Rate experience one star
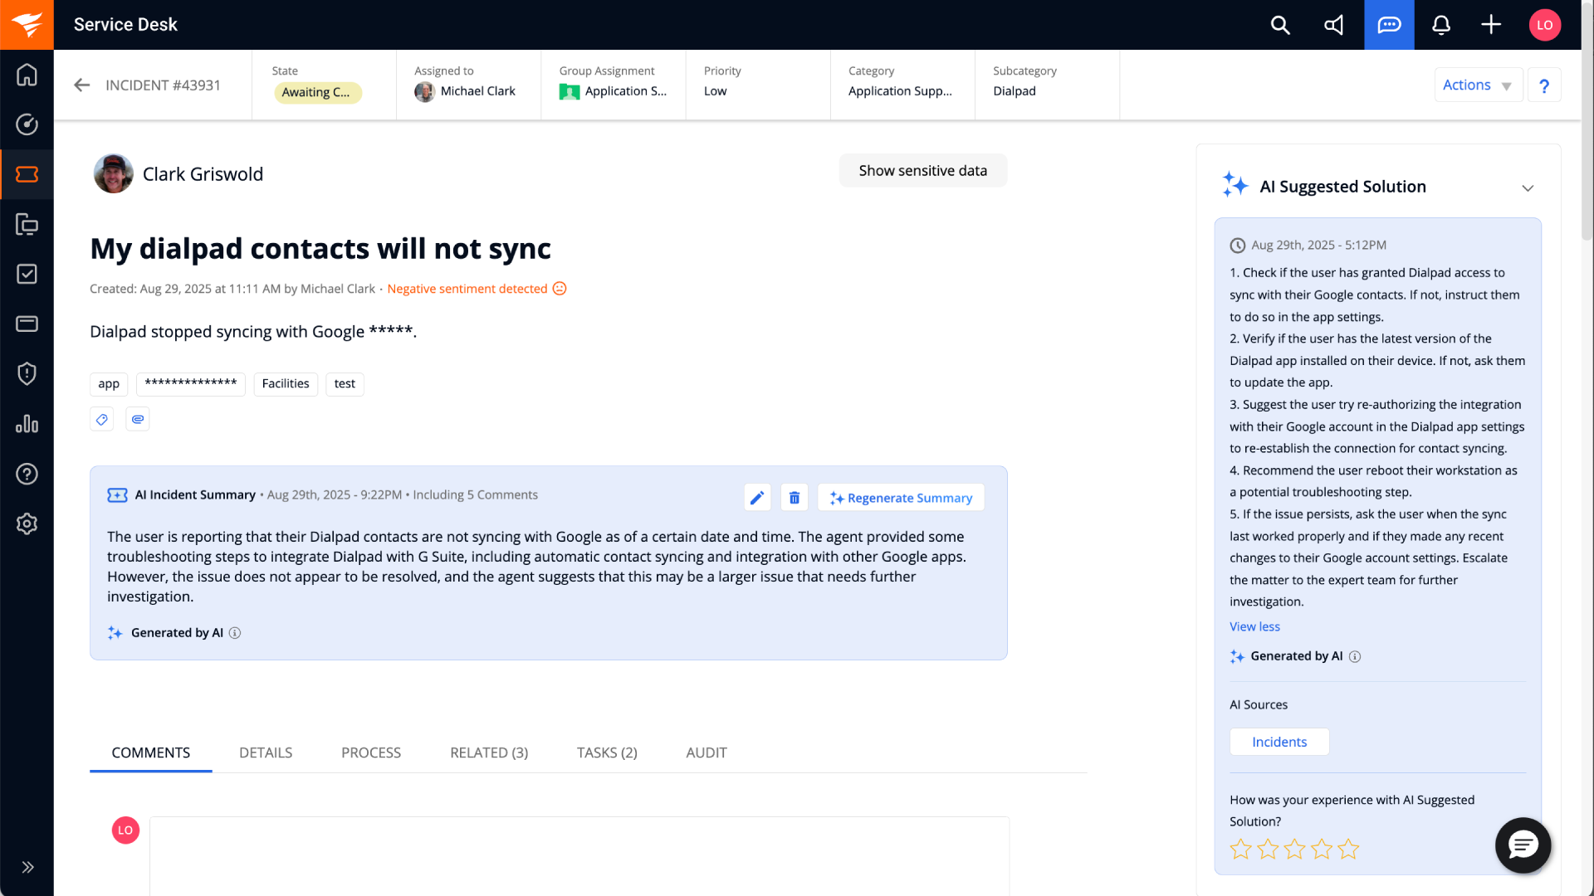1594x896 pixels. pos(1240,849)
